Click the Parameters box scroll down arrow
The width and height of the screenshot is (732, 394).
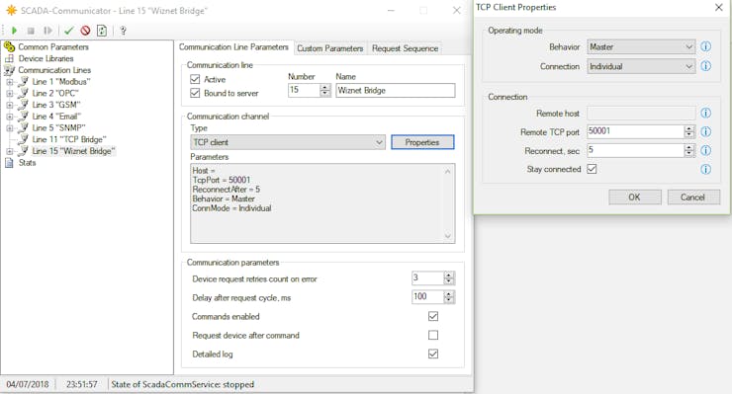click(x=448, y=236)
